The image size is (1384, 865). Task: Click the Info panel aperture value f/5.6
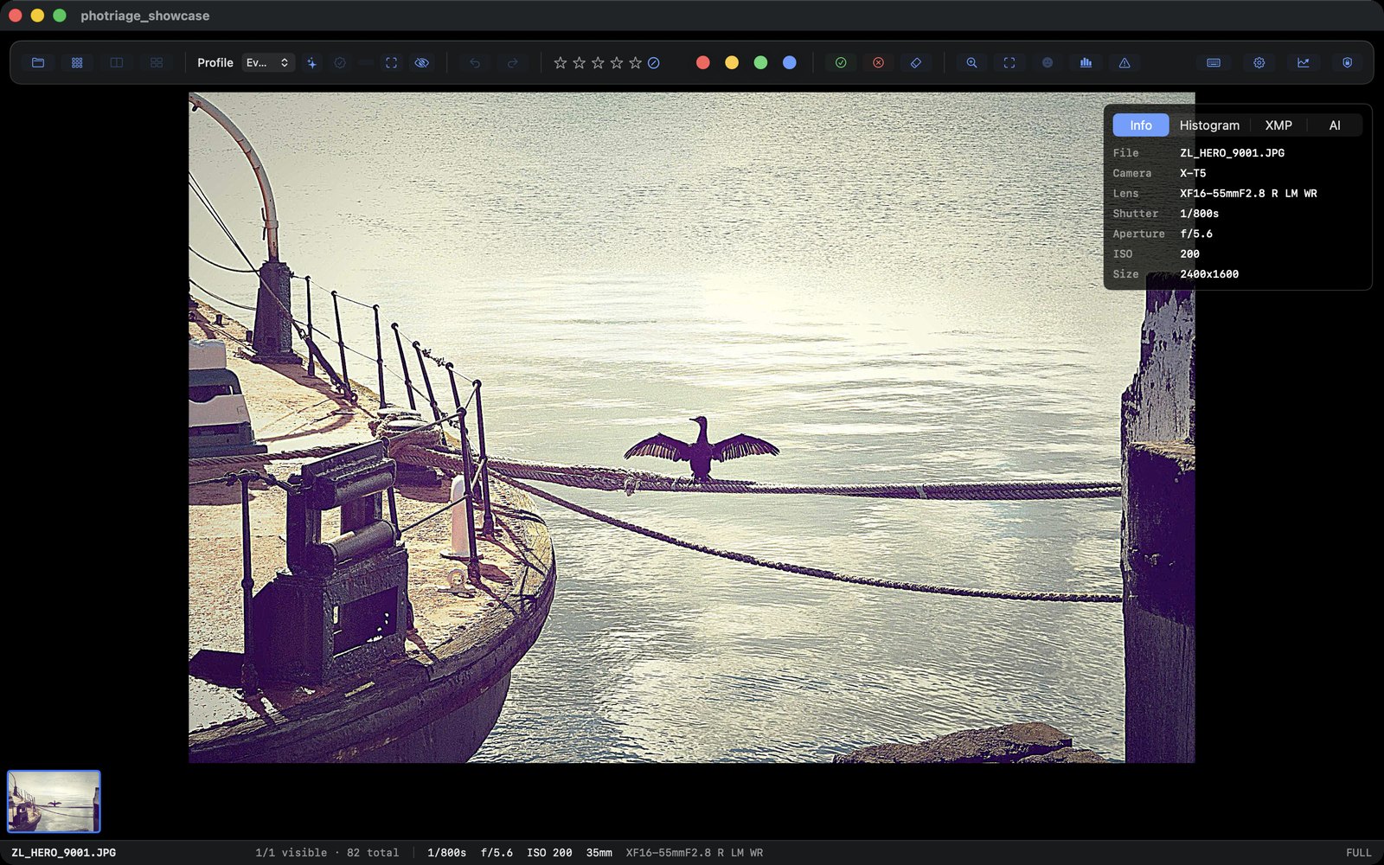(x=1196, y=234)
